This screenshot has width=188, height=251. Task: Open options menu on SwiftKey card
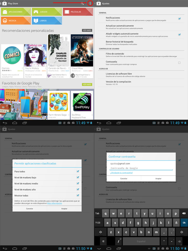(x=92, y=115)
